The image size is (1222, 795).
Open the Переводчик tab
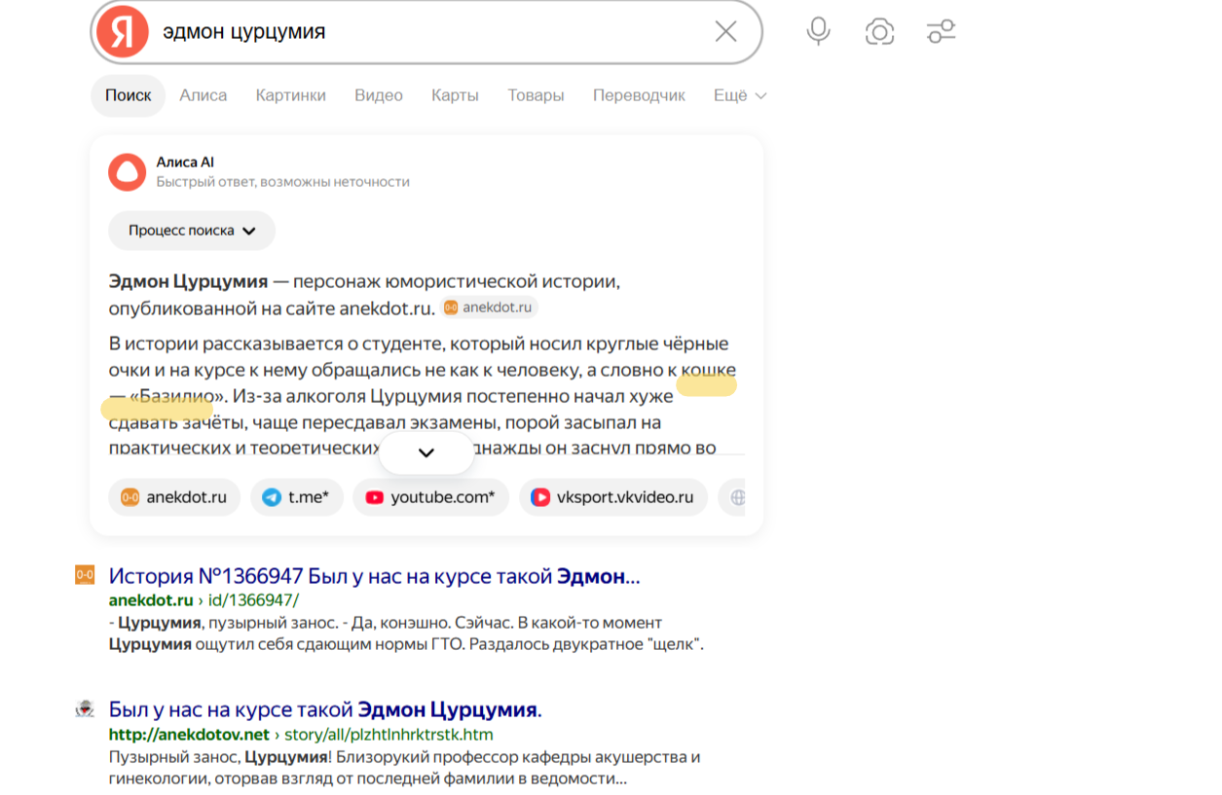click(x=639, y=95)
